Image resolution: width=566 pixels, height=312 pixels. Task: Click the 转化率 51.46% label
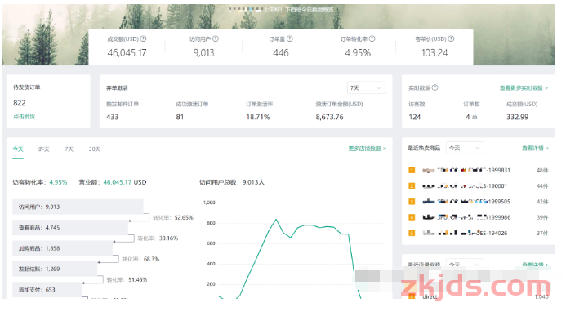[x=127, y=280]
